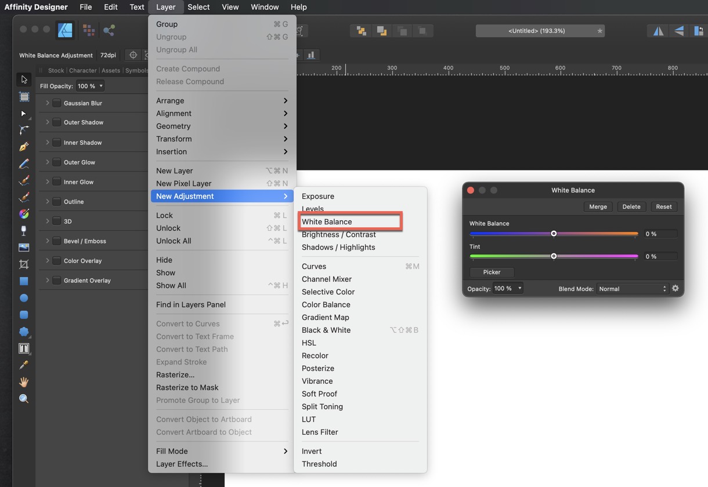This screenshot has width=708, height=487.
Task: Open the Character panel tab
Action: tap(83, 71)
